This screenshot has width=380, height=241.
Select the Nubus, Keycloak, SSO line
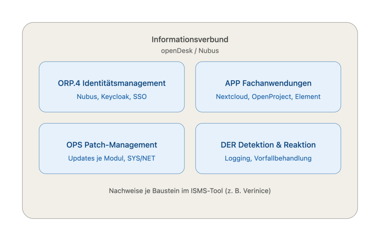(x=112, y=96)
